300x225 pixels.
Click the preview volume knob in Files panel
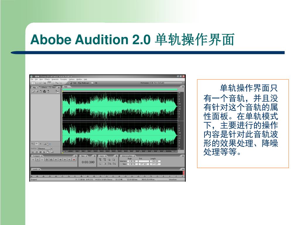[x=47, y=144]
